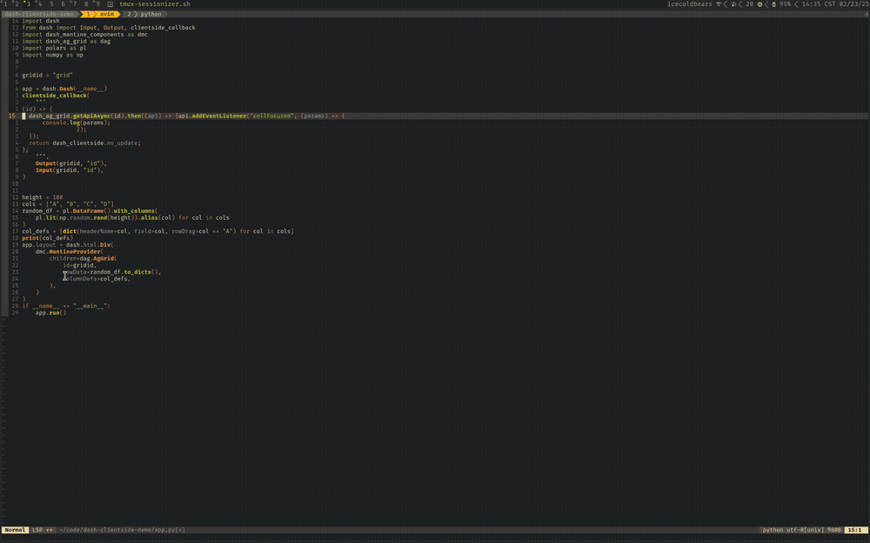Open the Wi-Fi status icon
Screen dimensions: 870x543
click(719, 3)
